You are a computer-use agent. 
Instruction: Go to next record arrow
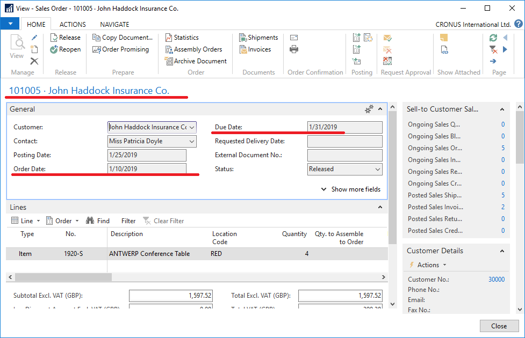505,49
